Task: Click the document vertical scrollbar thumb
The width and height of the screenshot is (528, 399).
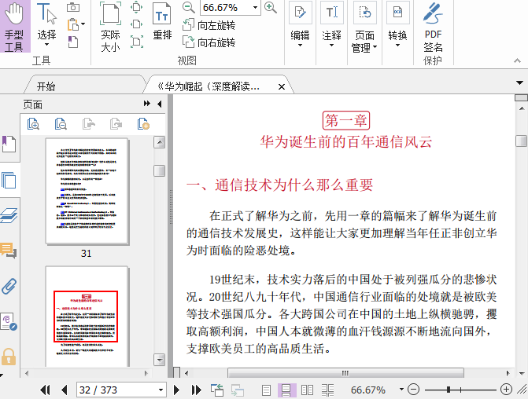Action: [521, 141]
